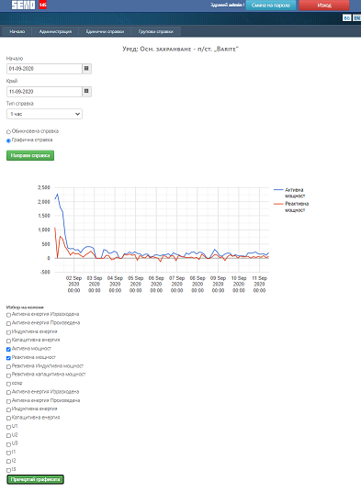Open the Администрация menu
The width and height of the screenshot is (361, 493).
(55, 31)
